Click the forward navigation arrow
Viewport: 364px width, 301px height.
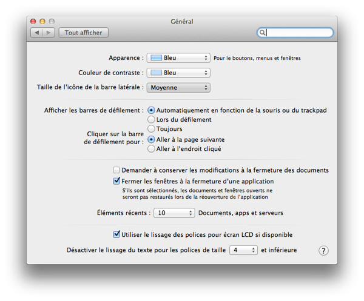click(49, 33)
